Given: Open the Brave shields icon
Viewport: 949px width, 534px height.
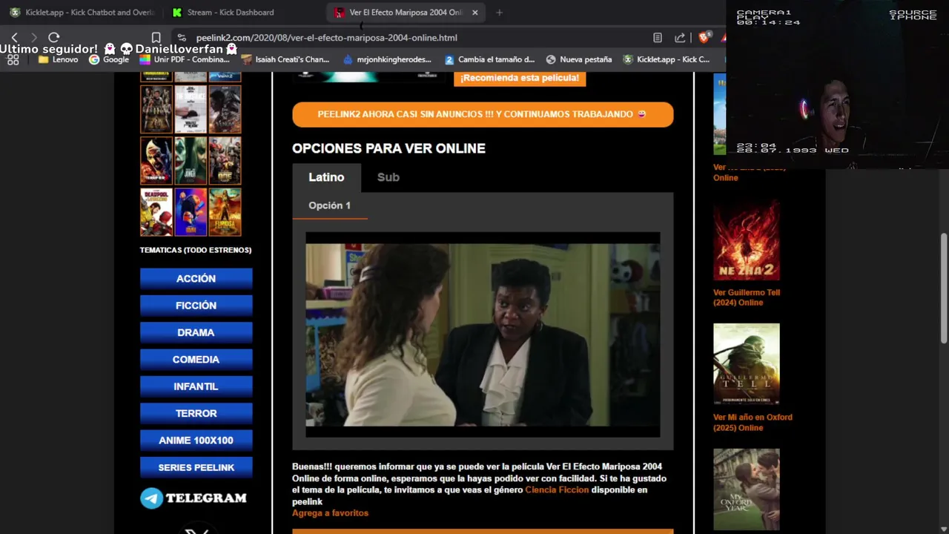Looking at the screenshot, I should (704, 37).
